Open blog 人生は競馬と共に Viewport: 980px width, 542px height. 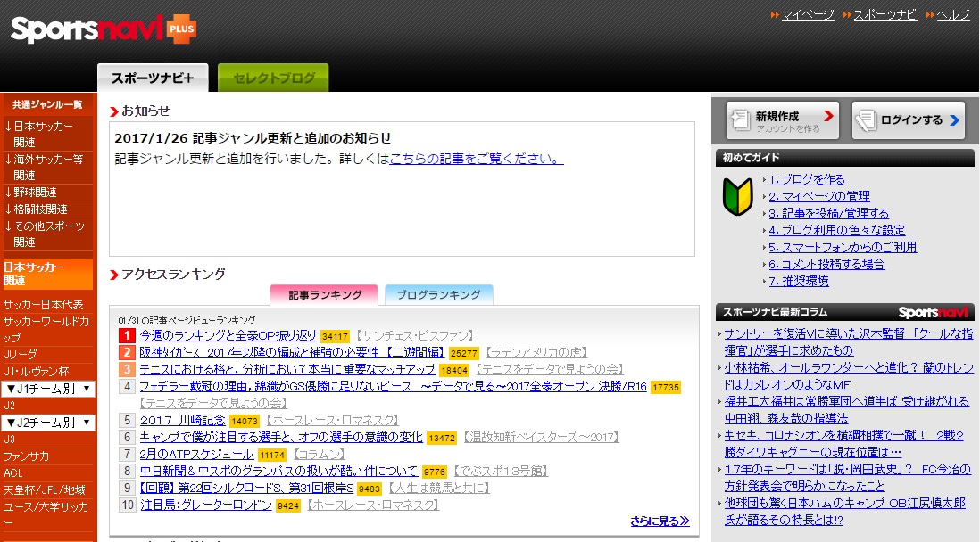[439, 488]
